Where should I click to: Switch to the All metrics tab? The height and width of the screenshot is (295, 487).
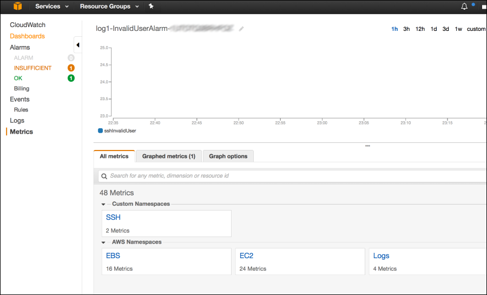click(x=114, y=156)
